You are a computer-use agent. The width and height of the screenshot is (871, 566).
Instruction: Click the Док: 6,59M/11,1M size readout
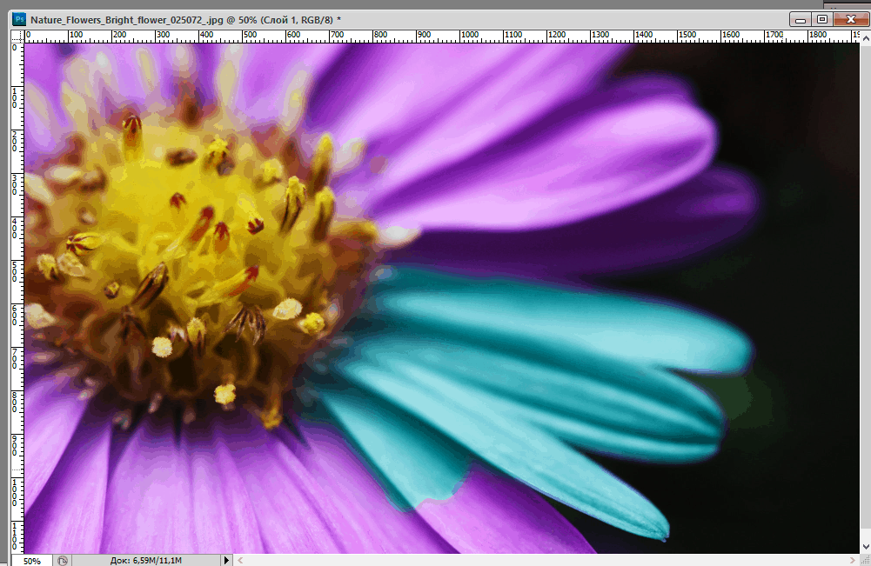[145, 561]
